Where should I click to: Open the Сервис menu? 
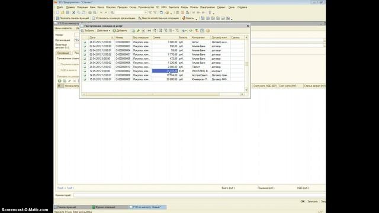tap(221, 7)
